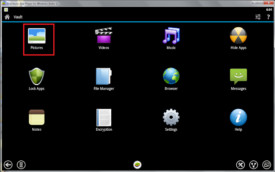Click the BlueStacks window title bar icon

click(x=4, y=3)
